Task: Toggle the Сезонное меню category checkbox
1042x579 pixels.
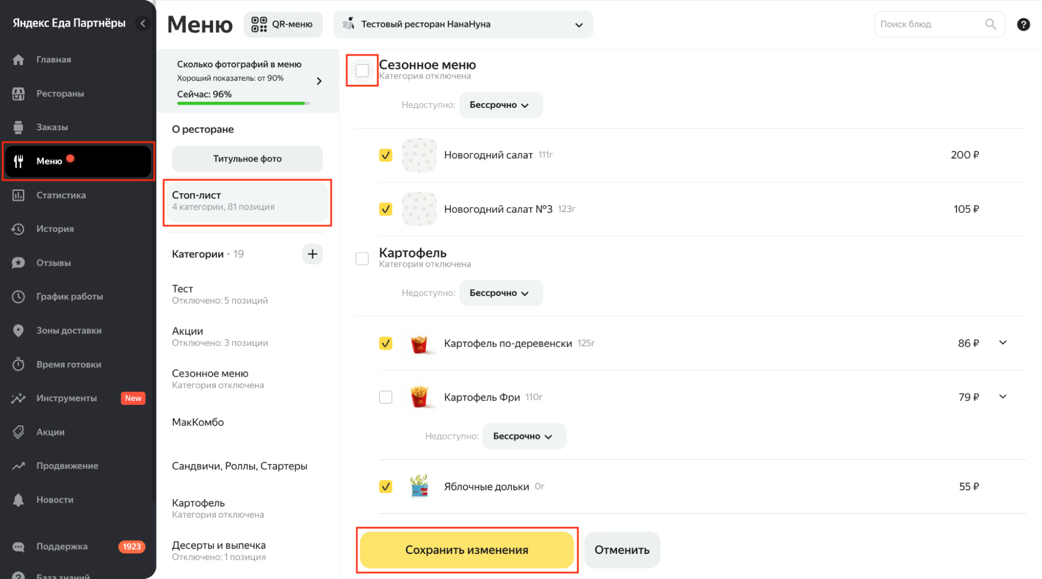Action: pos(362,70)
